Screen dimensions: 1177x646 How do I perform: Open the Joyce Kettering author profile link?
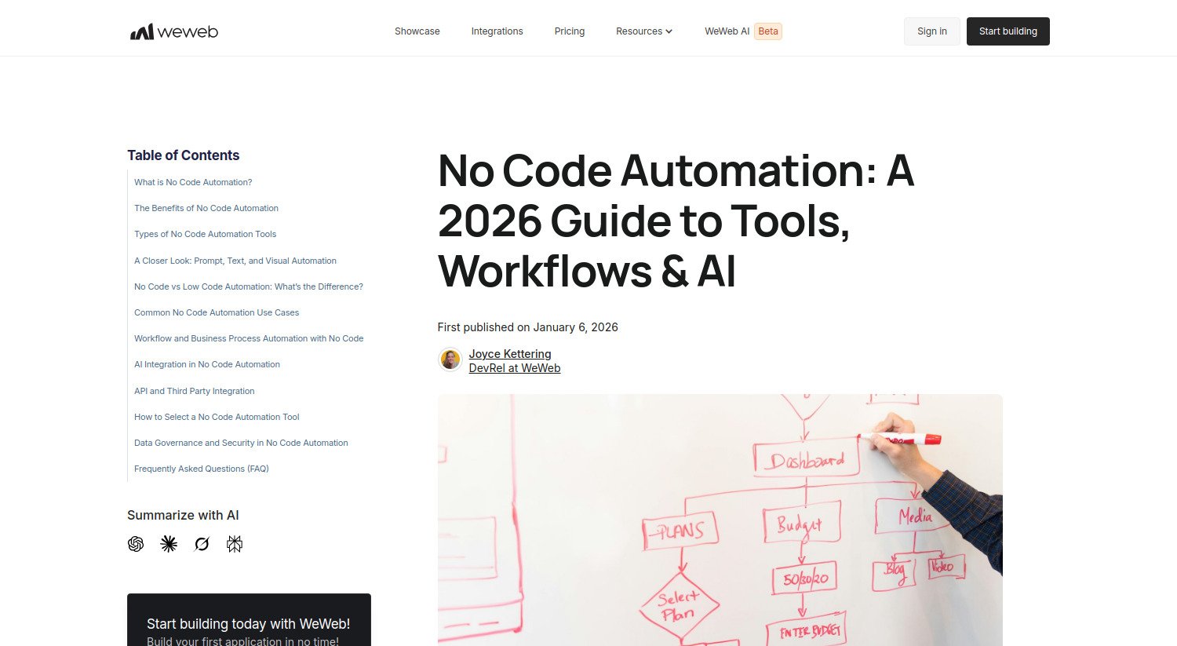[510, 354]
